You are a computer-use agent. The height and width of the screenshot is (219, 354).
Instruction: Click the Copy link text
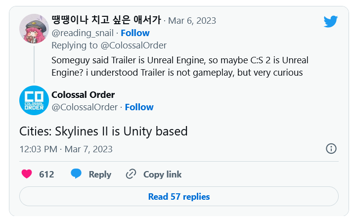(162, 175)
